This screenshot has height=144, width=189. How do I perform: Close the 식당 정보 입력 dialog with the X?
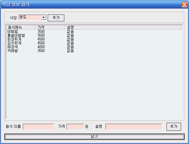[184, 5]
